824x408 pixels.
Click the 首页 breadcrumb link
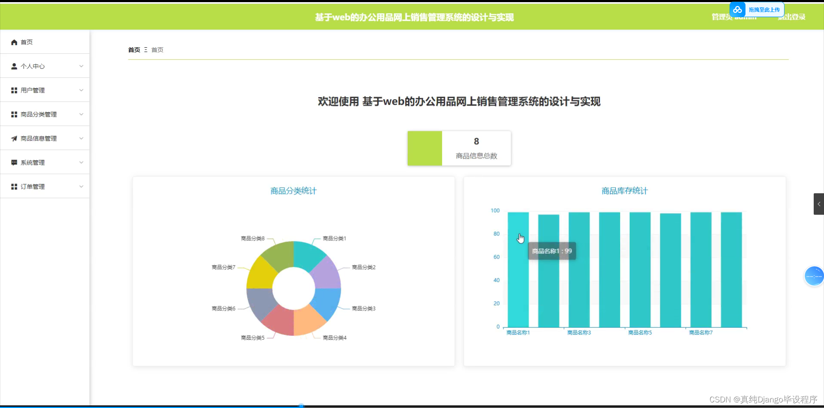click(x=157, y=49)
